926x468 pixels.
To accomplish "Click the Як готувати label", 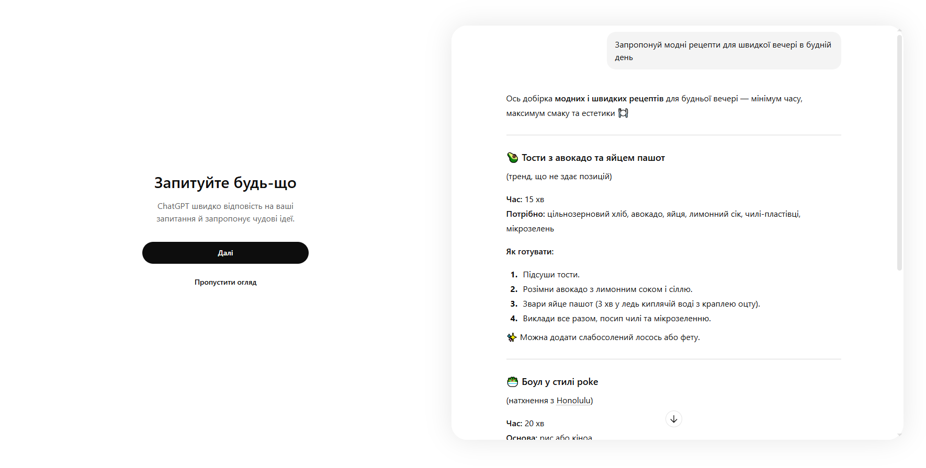I will [x=529, y=252].
